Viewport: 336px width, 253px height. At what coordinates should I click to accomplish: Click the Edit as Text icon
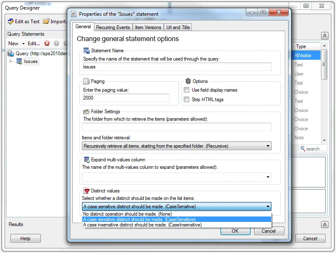pyautogui.click(x=11, y=21)
